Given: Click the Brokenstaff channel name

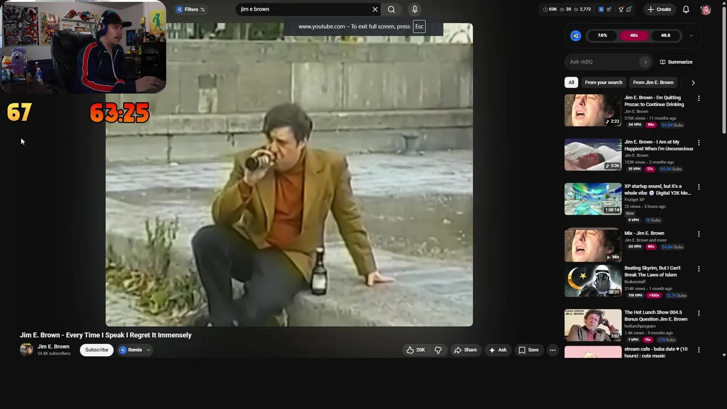Looking at the screenshot, I should pos(635,282).
